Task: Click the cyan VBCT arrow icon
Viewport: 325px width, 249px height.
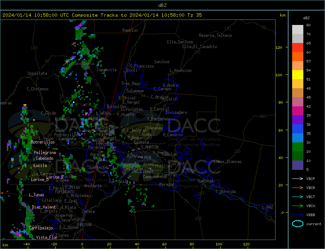Action: [x=298, y=197]
